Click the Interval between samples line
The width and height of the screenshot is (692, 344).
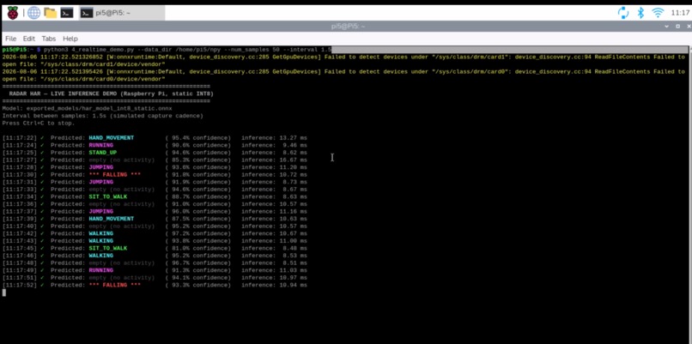[102, 116]
